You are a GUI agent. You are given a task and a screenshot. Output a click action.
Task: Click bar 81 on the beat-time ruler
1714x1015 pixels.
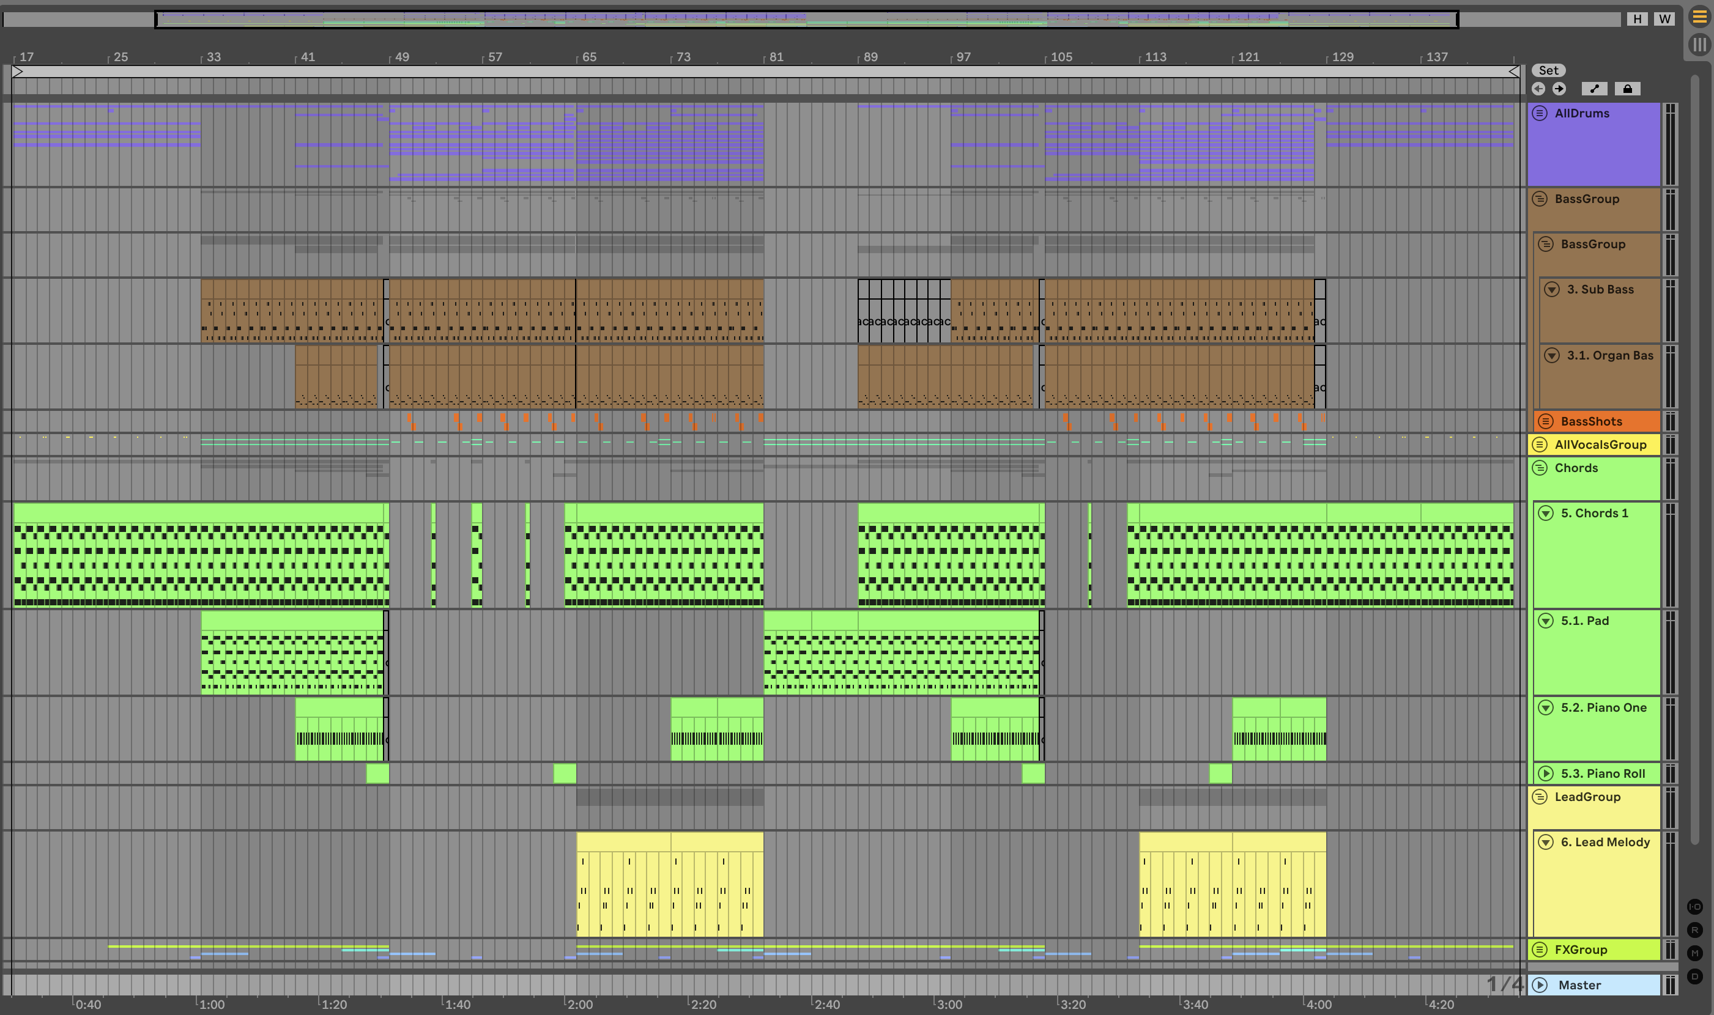point(776,57)
